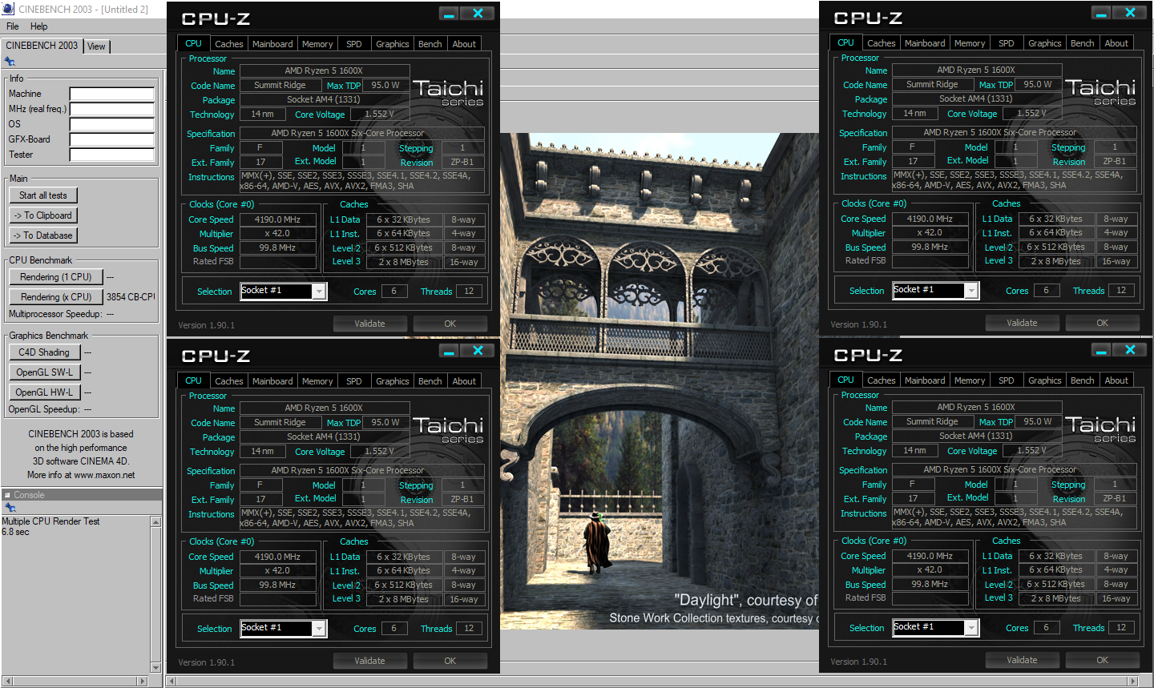Expand Socket #1 selection in top-left CPU-Z

click(x=319, y=292)
